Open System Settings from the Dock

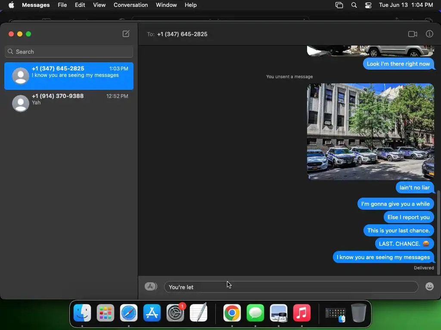pos(175,313)
